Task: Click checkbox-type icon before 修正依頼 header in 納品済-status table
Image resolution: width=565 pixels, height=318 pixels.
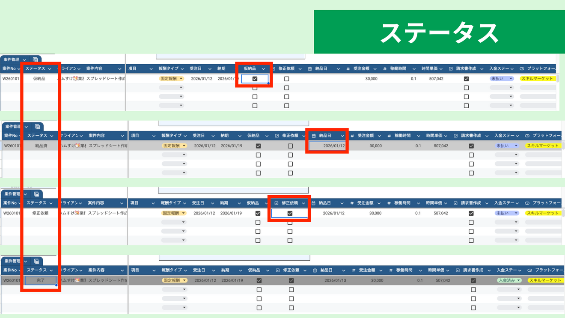Action: [x=277, y=136]
